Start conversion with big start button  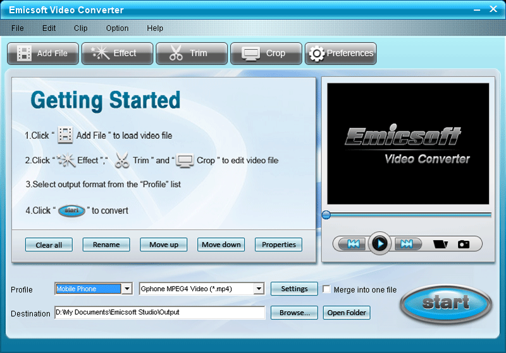[446, 303]
